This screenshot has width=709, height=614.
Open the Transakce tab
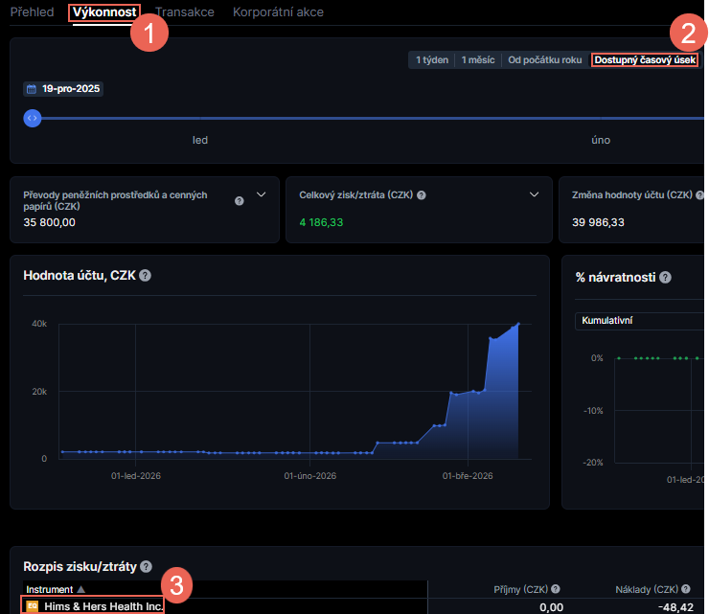[184, 12]
